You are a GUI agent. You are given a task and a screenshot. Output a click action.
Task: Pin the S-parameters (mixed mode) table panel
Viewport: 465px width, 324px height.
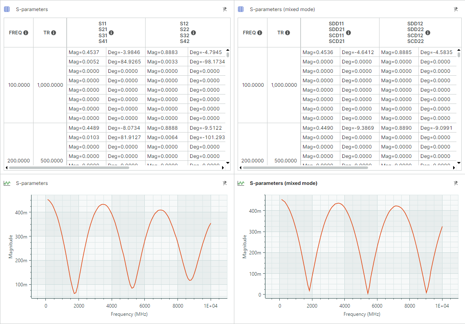click(456, 9)
